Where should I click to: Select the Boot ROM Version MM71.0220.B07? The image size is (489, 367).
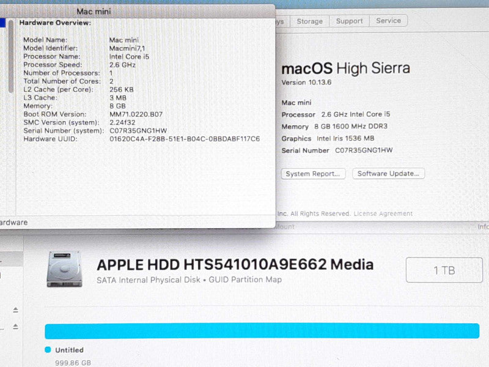(136, 114)
